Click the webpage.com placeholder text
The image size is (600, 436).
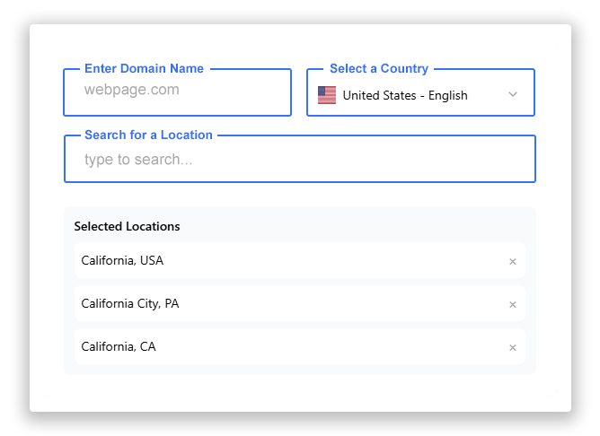point(132,90)
